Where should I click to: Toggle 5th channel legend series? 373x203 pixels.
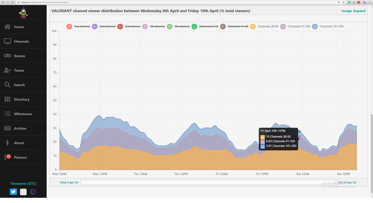[178, 26]
